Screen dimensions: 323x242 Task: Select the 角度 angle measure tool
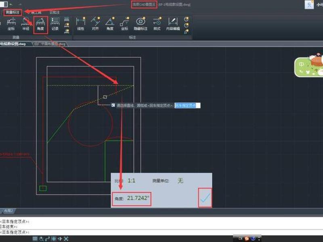point(40,24)
